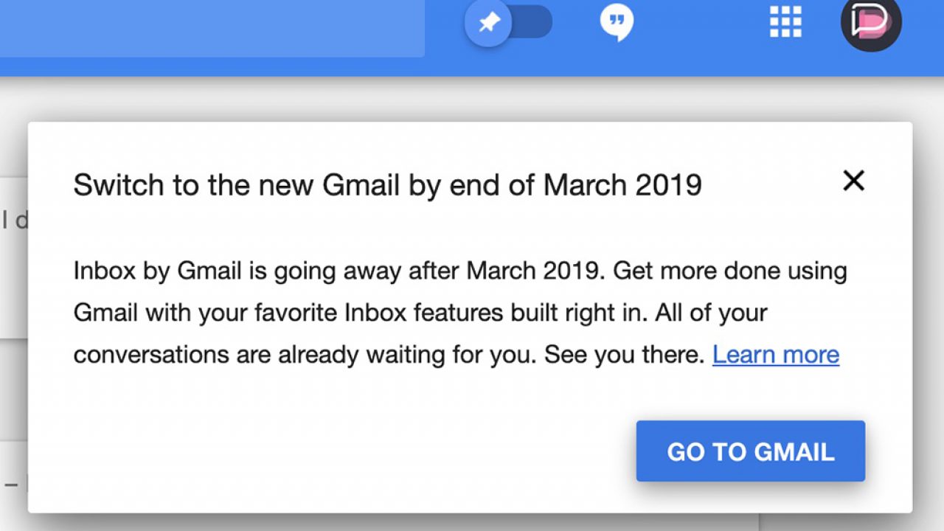Open the Google apps grid
Viewport: 944px width, 531px height.
(785, 22)
